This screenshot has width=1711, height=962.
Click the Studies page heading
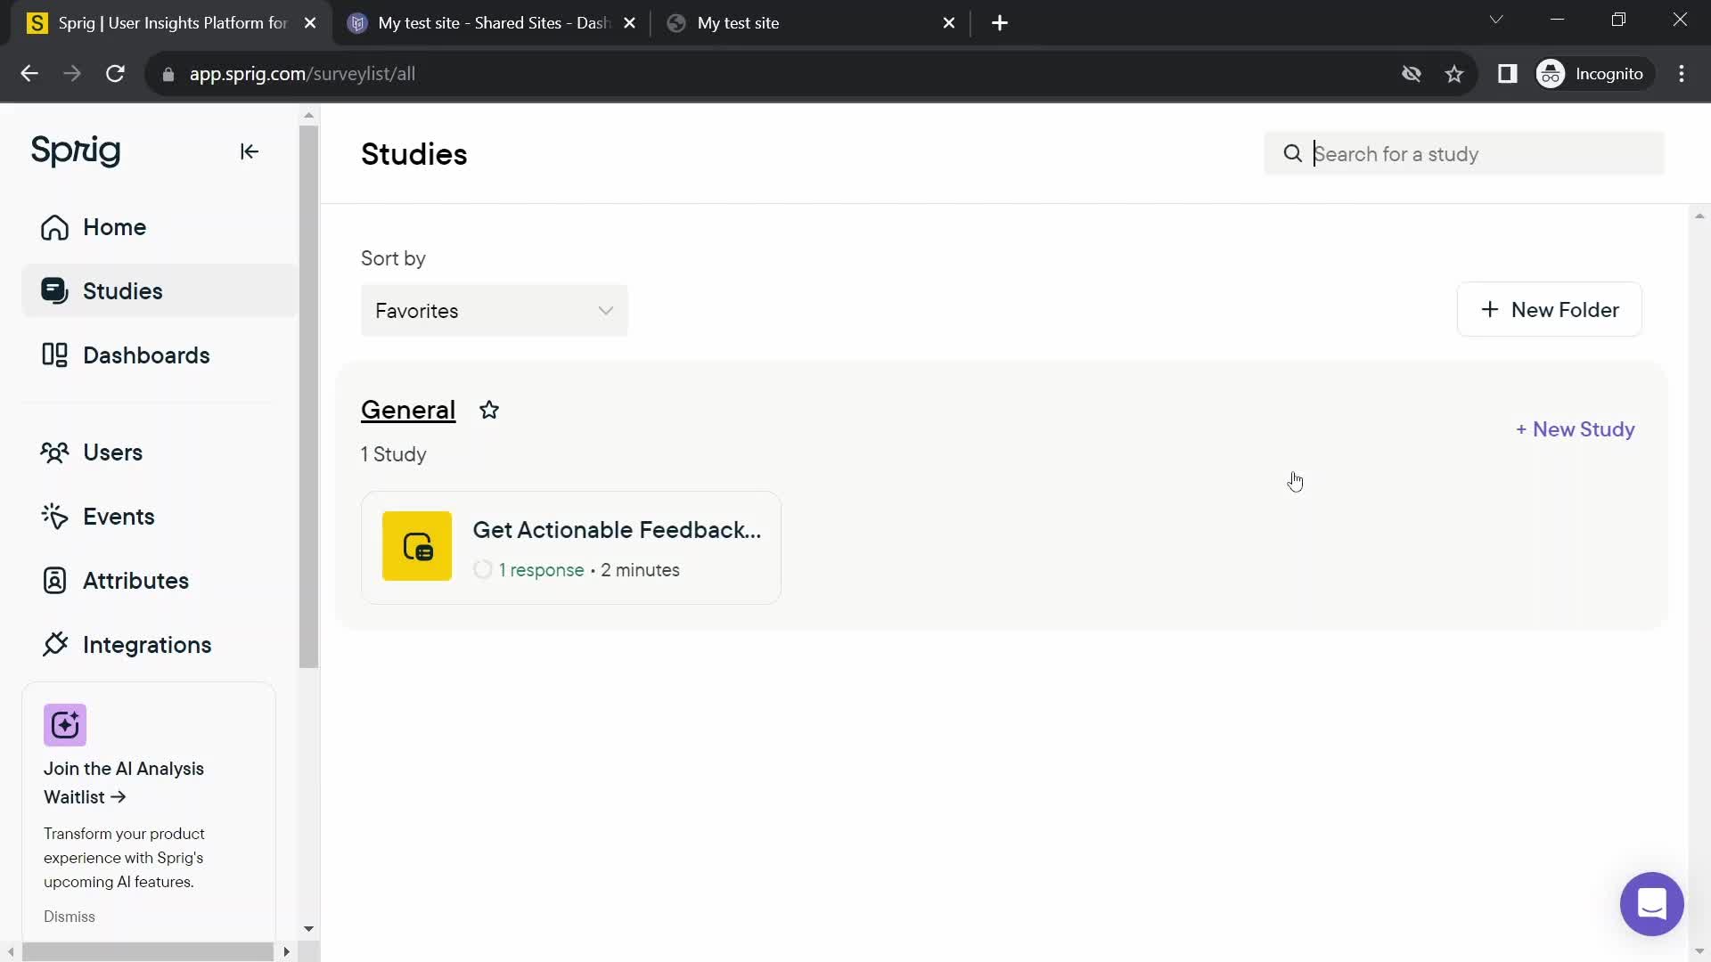click(414, 154)
